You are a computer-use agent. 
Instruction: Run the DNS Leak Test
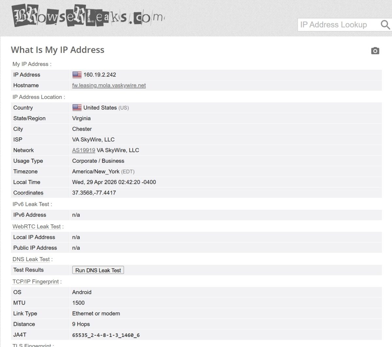click(98, 270)
